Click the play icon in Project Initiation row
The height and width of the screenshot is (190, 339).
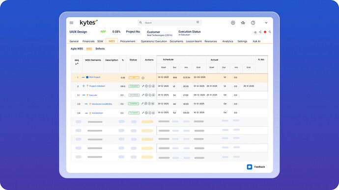[x=153, y=86]
